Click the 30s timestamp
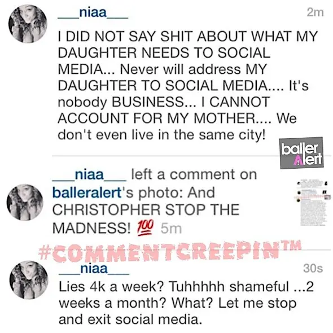This screenshot has height=333, width=333. pyautogui.click(x=313, y=268)
